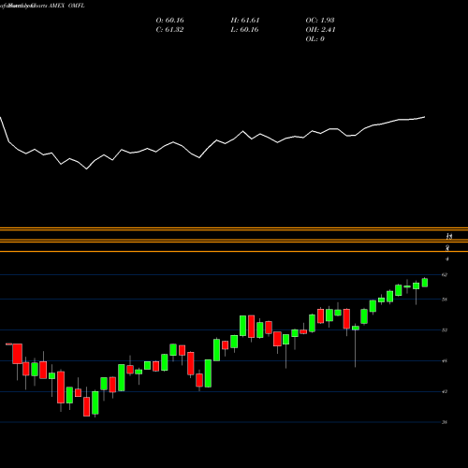The height and width of the screenshot is (468, 468).
Task: Click the price axis label '48'
Action: click(445, 361)
